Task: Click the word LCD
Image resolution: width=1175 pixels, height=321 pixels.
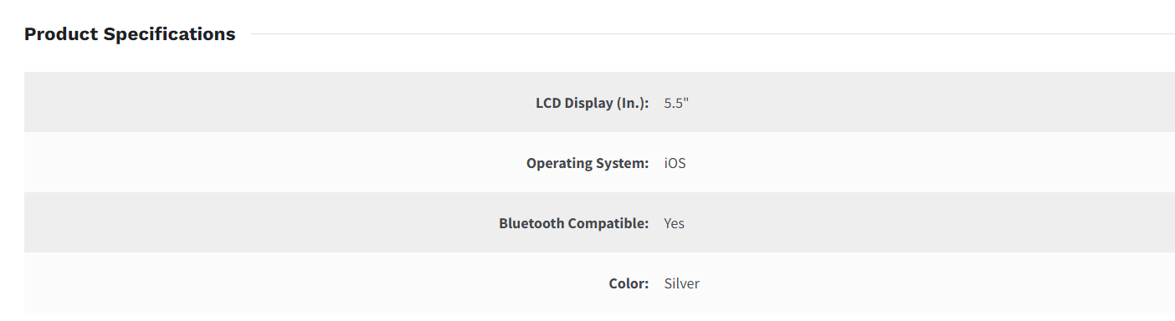Action: pos(548,104)
